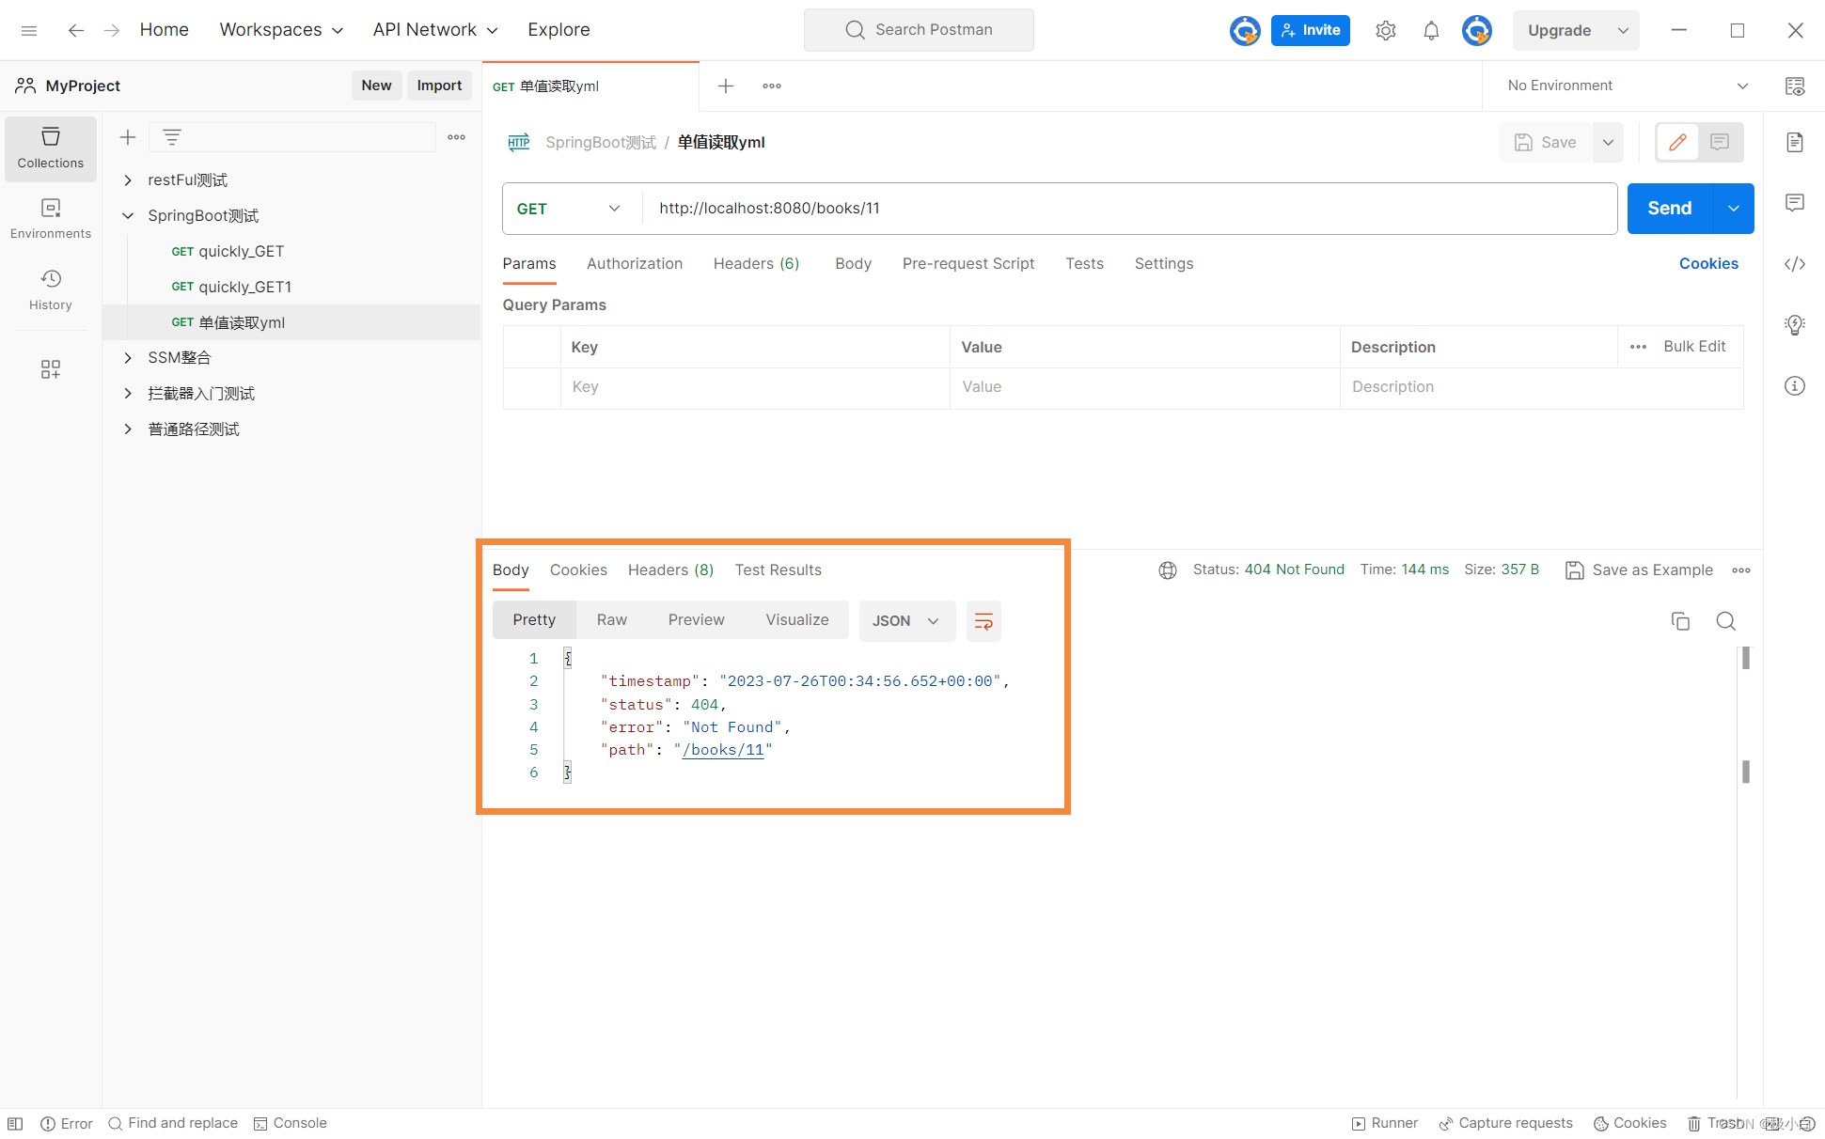Viewport: 1825px width, 1139px height.
Task: Click the No Environment dropdown
Action: pyautogui.click(x=1627, y=86)
